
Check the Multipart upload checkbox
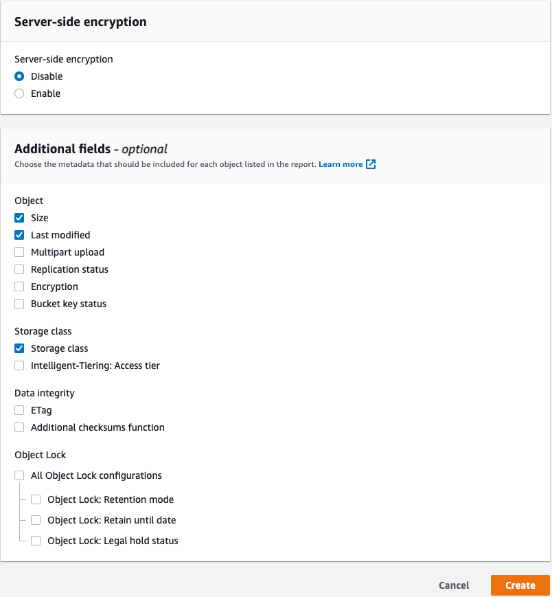(x=19, y=252)
